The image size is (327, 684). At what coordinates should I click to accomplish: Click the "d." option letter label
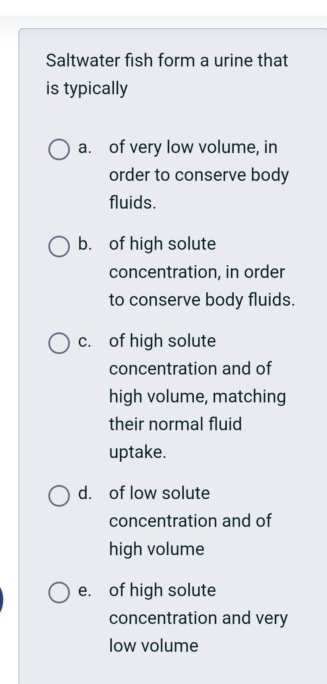click(85, 493)
